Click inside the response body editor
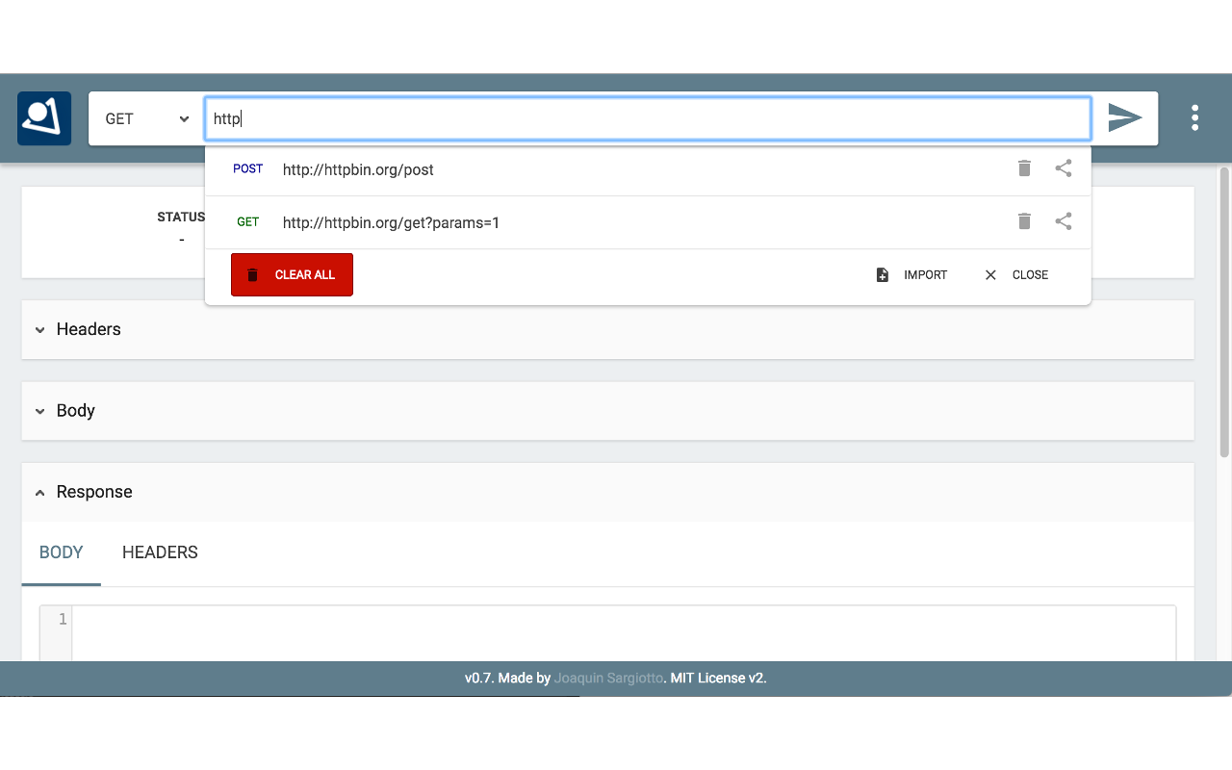The image size is (1232, 770). pos(624,633)
